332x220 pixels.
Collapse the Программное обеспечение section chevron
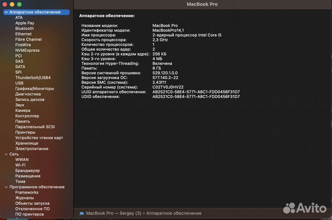pos(6,187)
